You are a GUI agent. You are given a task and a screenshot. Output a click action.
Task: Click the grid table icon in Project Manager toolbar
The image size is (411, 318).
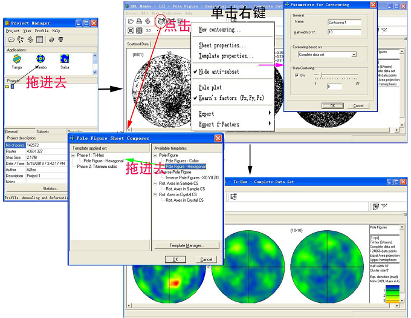(x=39, y=39)
